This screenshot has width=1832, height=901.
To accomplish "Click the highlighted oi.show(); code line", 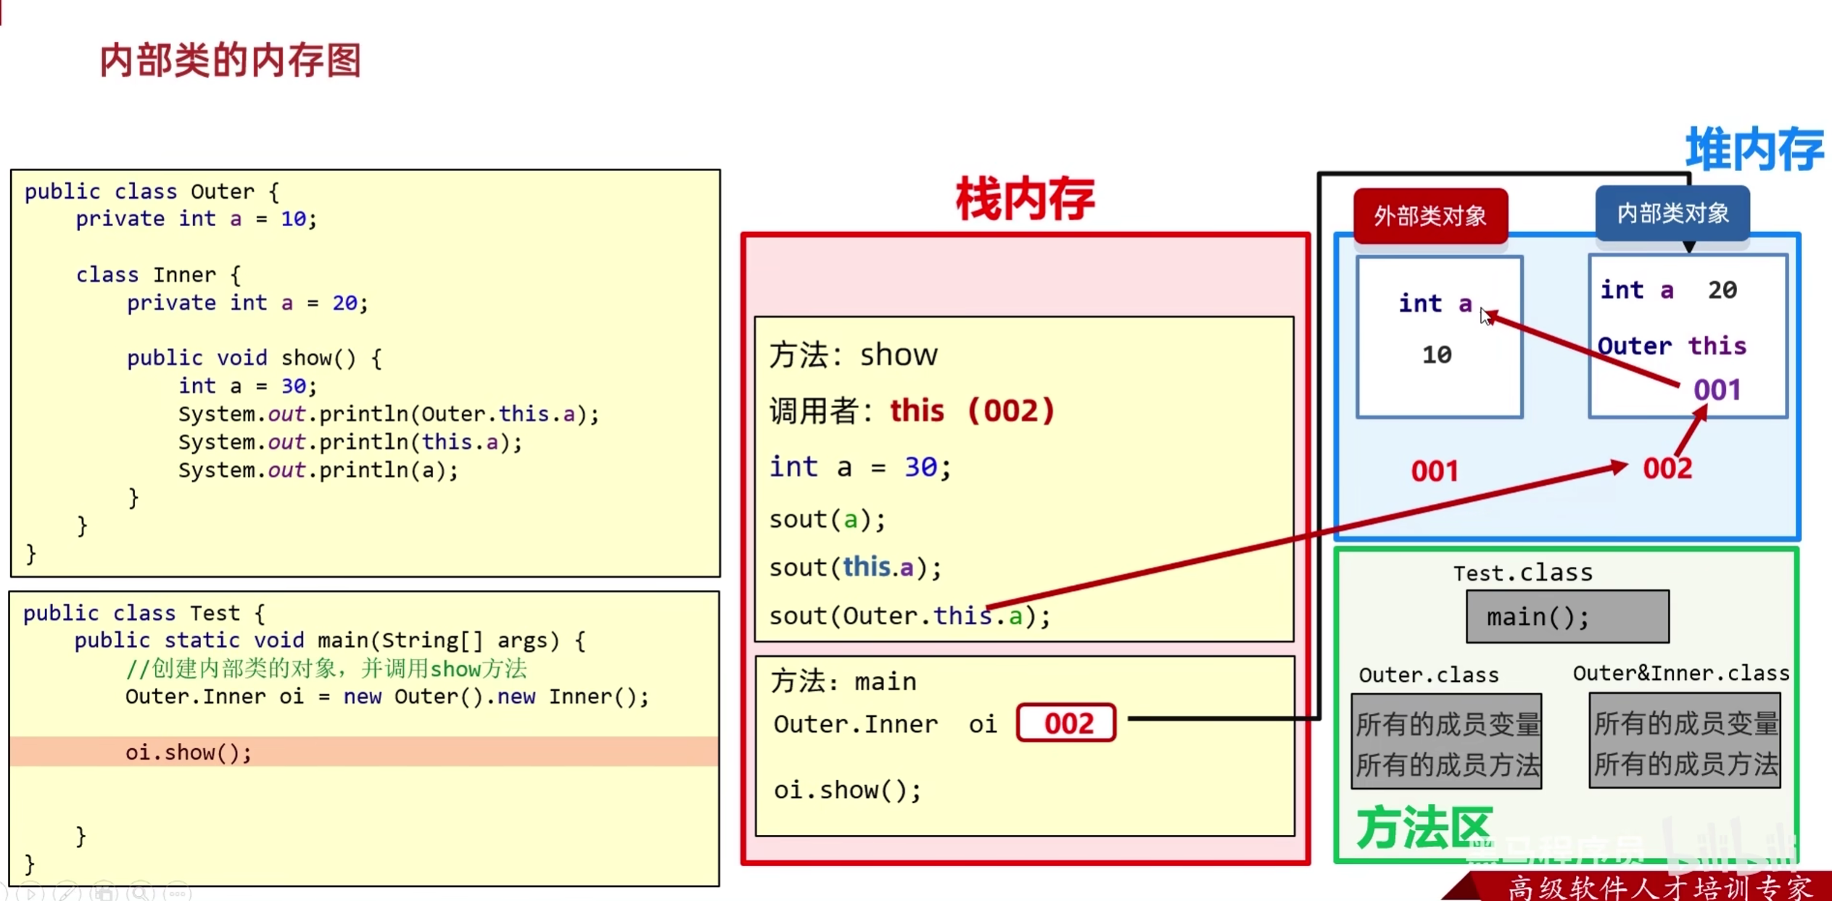I will coord(189,752).
